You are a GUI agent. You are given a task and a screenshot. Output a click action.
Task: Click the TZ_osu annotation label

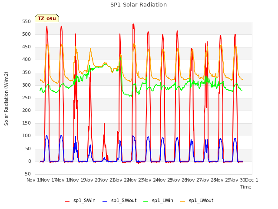(47, 18)
